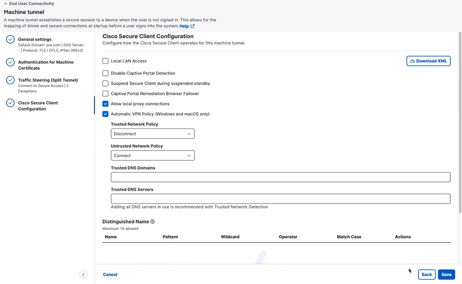Focus the Trusted DNS Domains field
Image resolution: width=462 pixels, height=284 pixels.
[281, 177]
